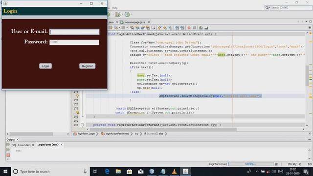Click the Register button in form
The image size is (313, 176).
pos(87,66)
